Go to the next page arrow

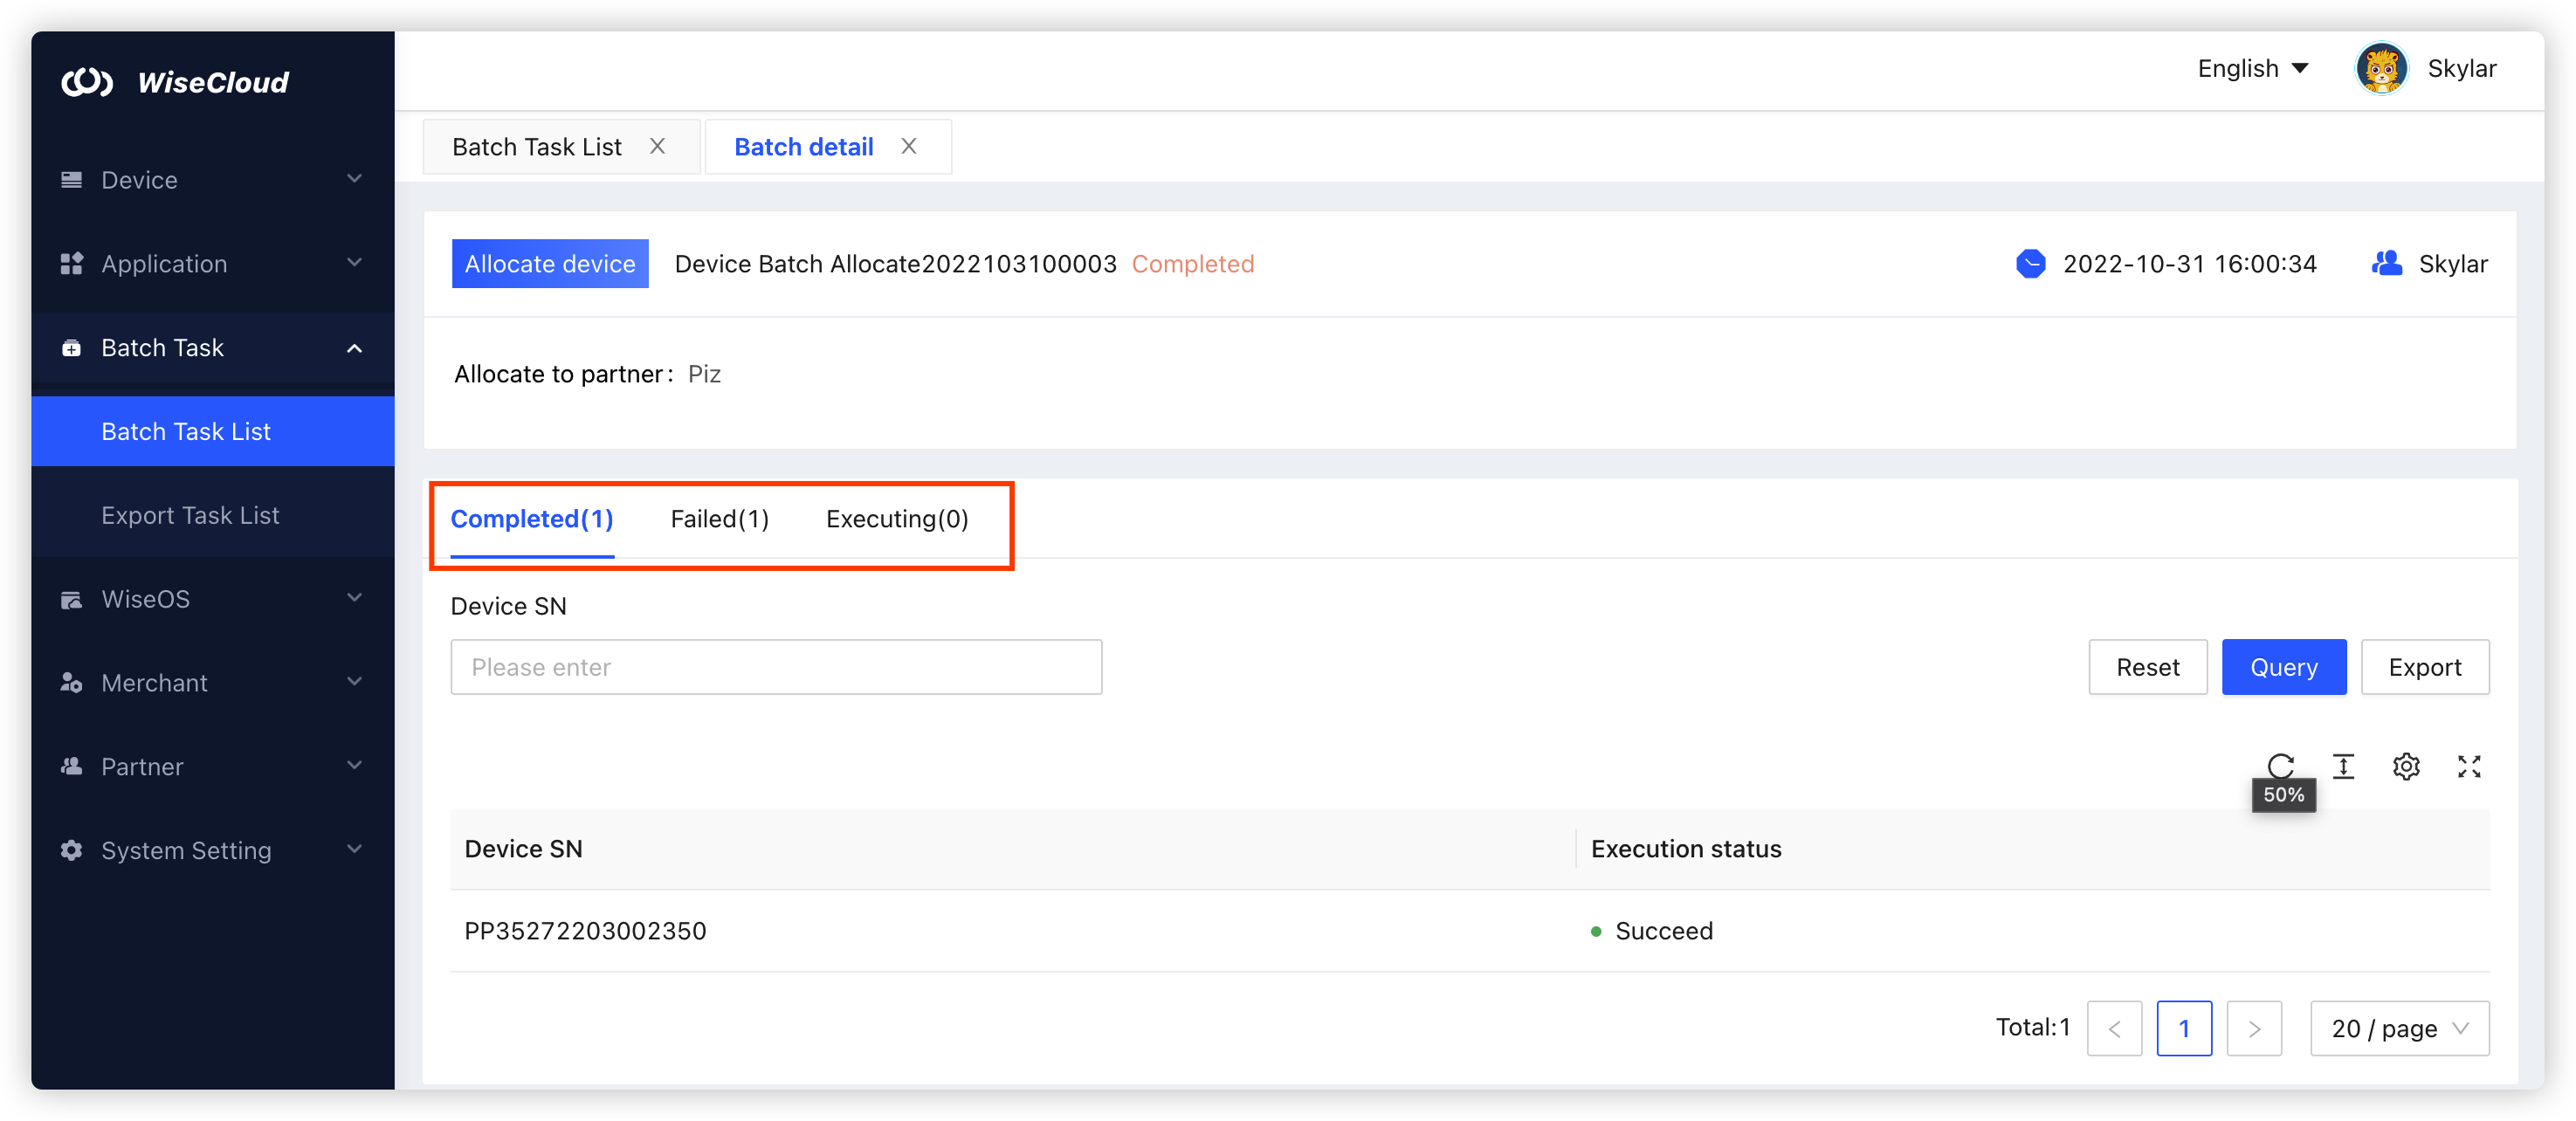click(x=2254, y=1028)
